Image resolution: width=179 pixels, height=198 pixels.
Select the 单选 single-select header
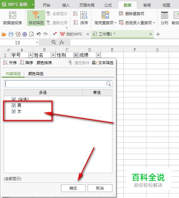[x=97, y=92]
